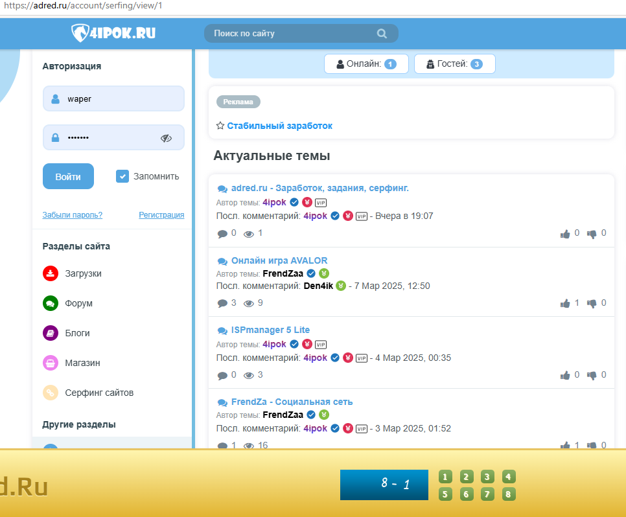Open the Гостей guests button

(454, 64)
